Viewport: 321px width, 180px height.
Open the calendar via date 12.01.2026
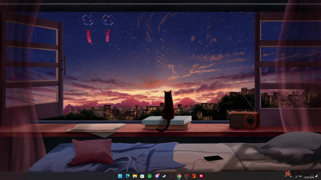coord(309,177)
